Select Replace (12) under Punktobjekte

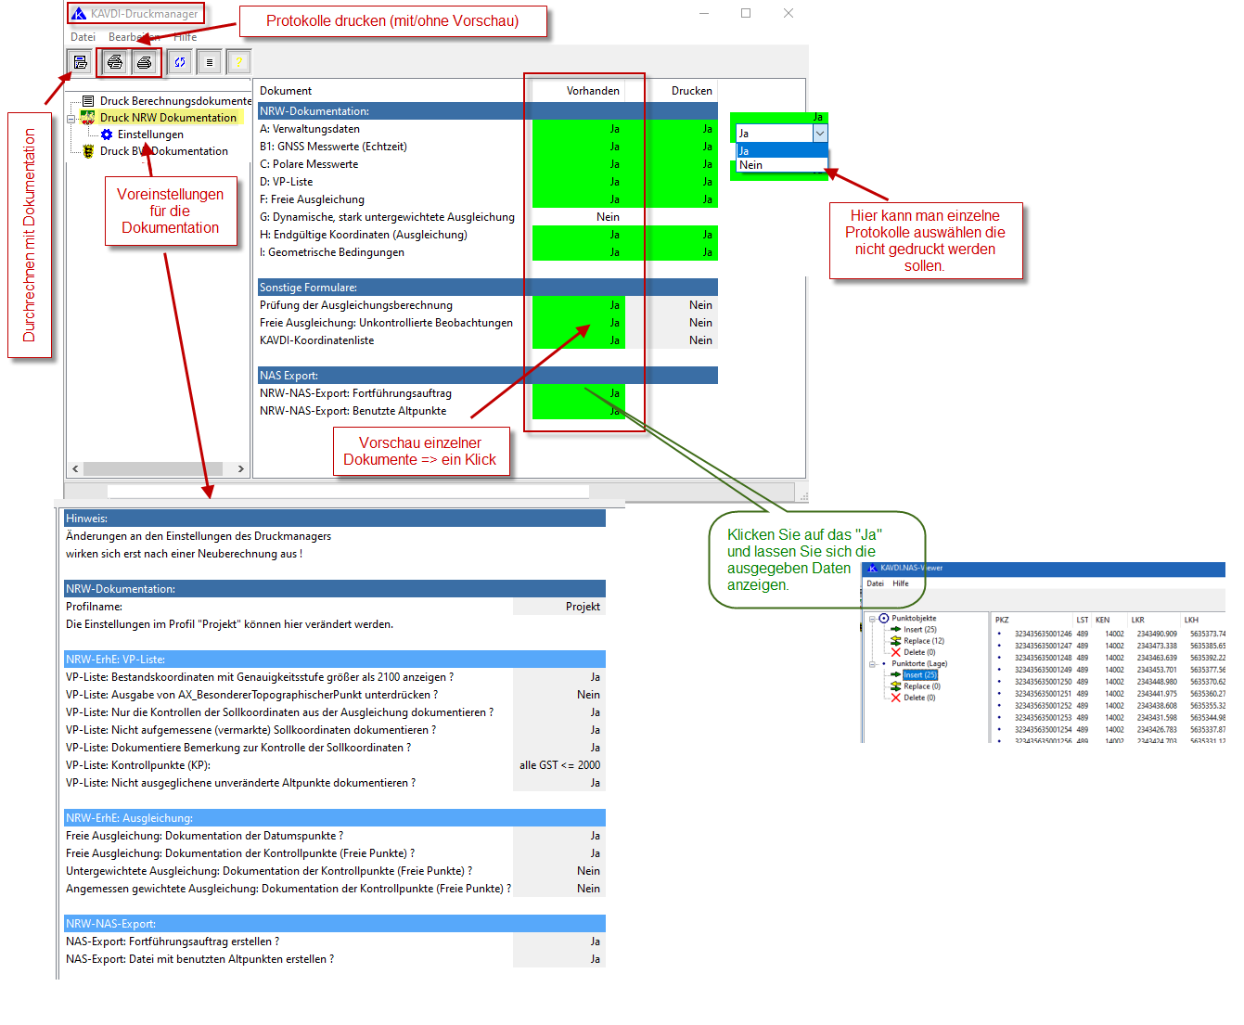[923, 641]
